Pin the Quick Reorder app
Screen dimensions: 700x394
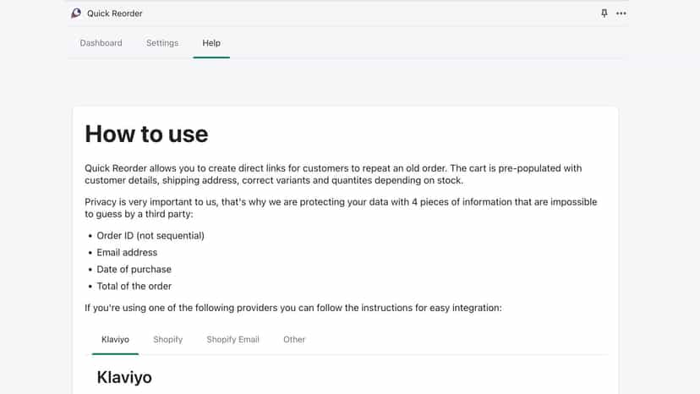click(604, 14)
